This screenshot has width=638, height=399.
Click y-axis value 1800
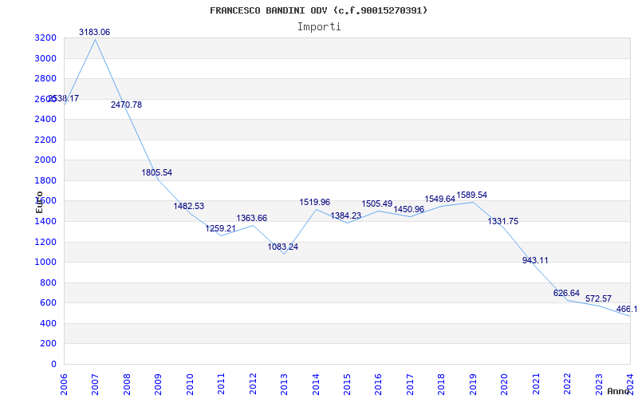tap(45, 181)
